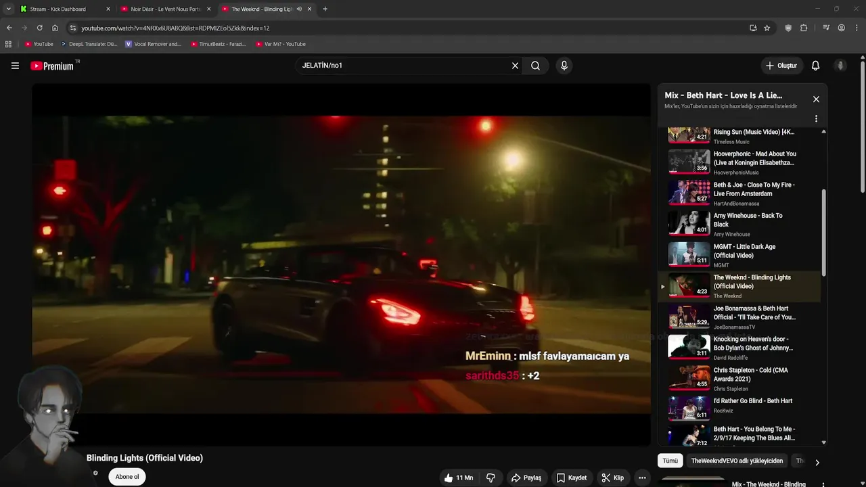Viewport: 866px width, 487px height.
Task: Click the Klip clip button
Action: point(613,478)
